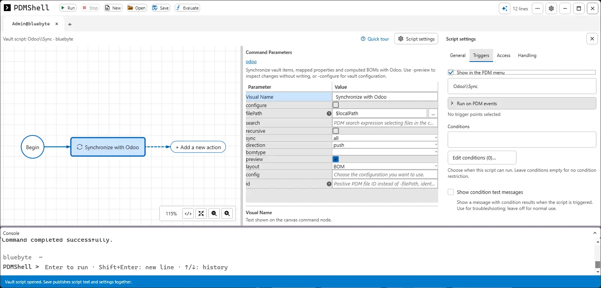Zoom out on the canvas
The height and width of the screenshot is (288, 601).
click(214, 213)
